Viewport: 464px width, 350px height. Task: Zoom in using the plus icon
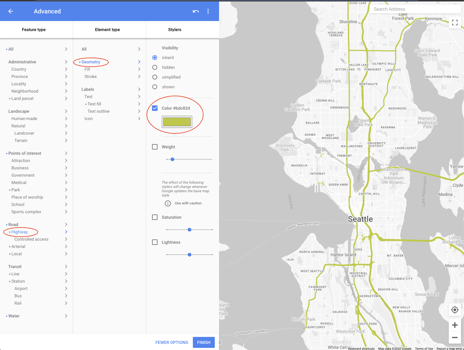click(x=455, y=325)
